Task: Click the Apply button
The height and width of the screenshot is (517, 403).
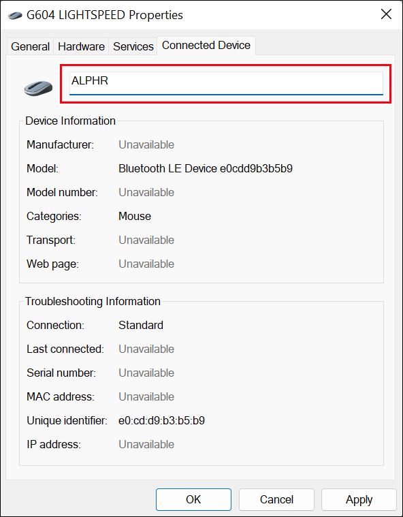Action: [x=359, y=499]
